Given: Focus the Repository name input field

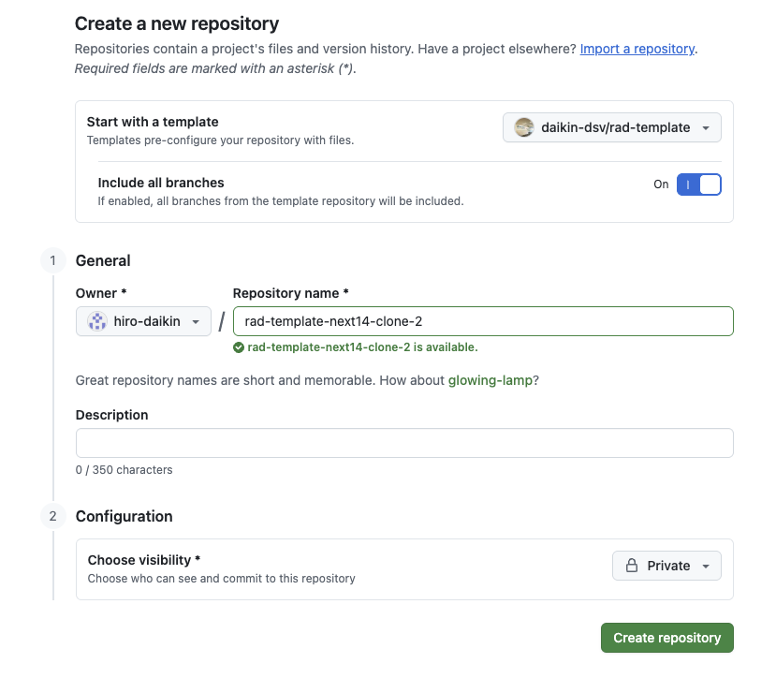Looking at the screenshot, I should pyautogui.click(x=482, y=321).
